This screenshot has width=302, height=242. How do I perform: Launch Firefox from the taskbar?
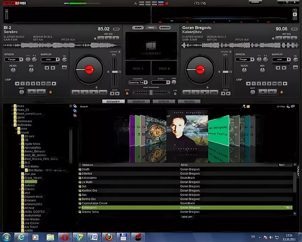point(109,237)
